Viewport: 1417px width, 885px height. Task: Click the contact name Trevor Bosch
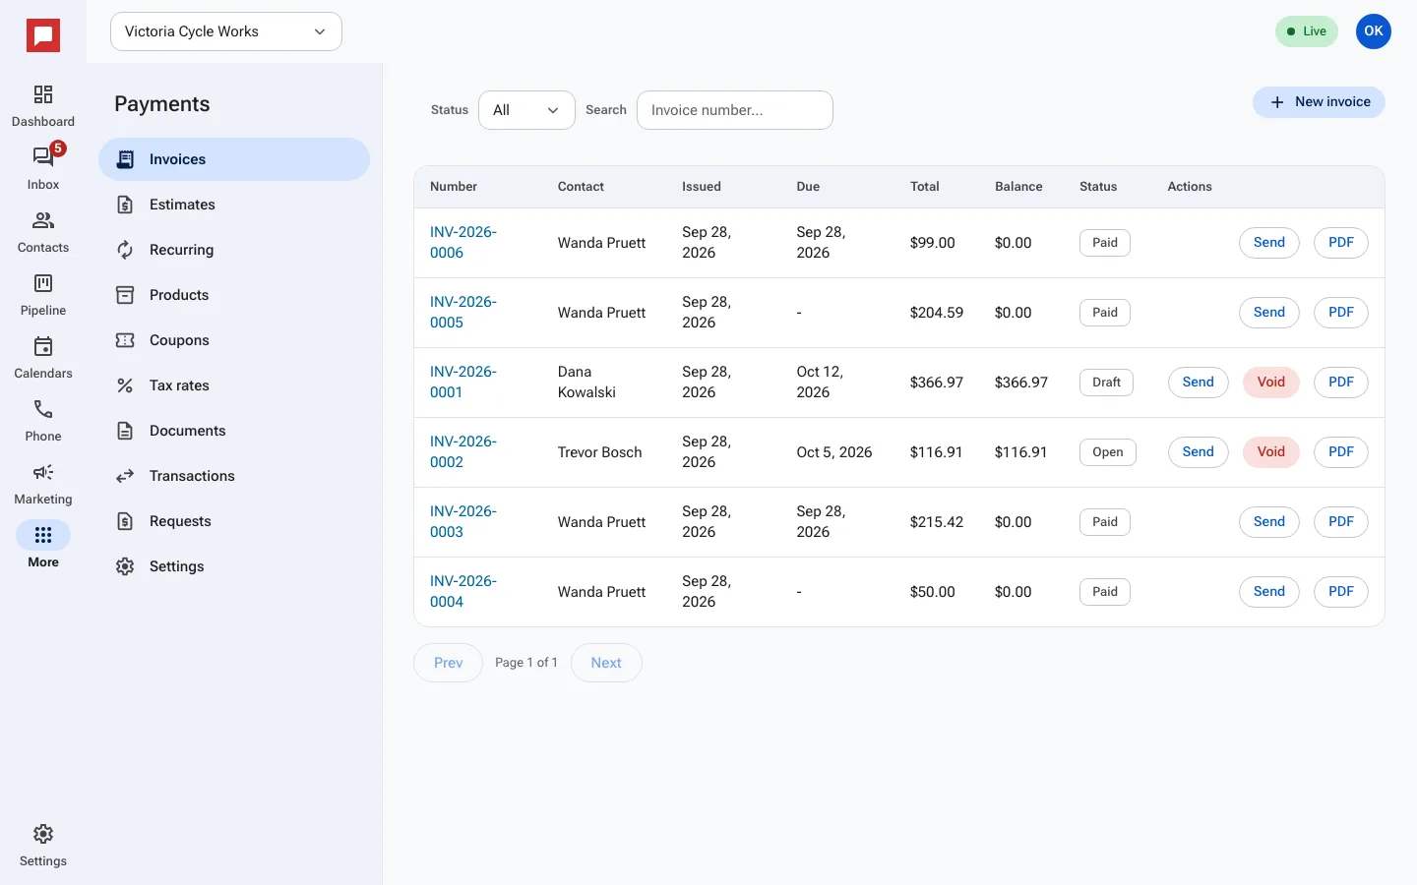[599, 452]
